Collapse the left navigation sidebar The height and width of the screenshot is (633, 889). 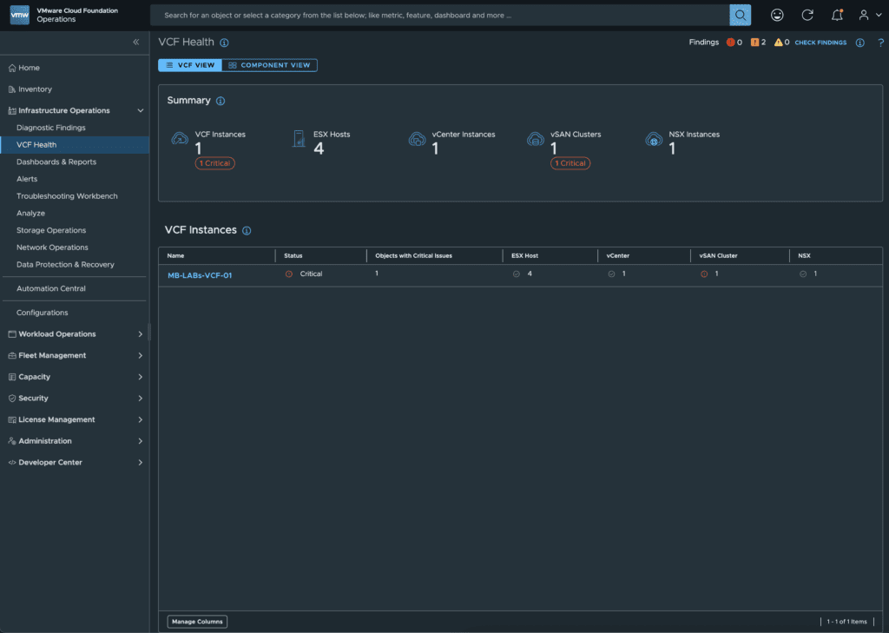(x=136, y=42)
